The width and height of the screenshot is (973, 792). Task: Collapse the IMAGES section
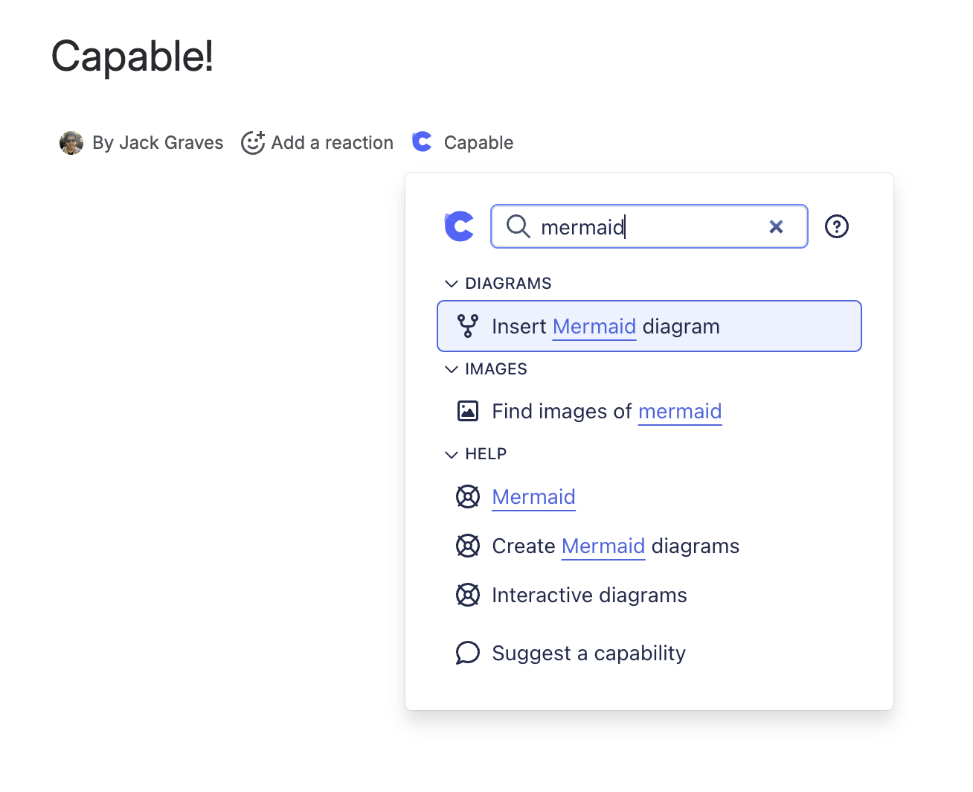pos(451,369)
